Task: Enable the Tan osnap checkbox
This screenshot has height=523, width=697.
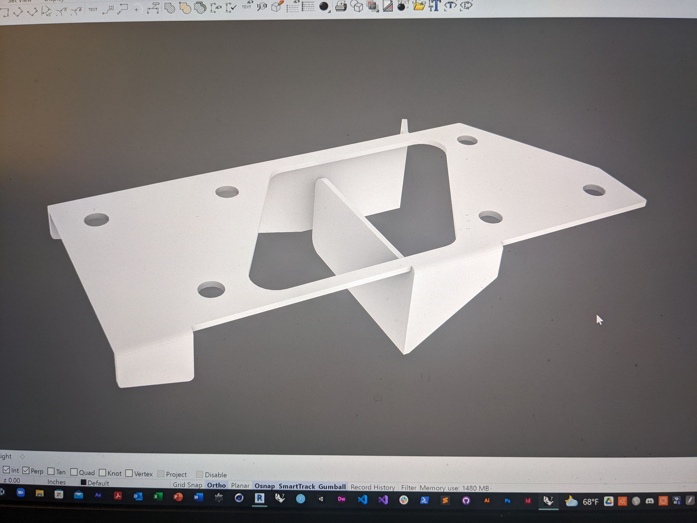Action: point(51,471)
